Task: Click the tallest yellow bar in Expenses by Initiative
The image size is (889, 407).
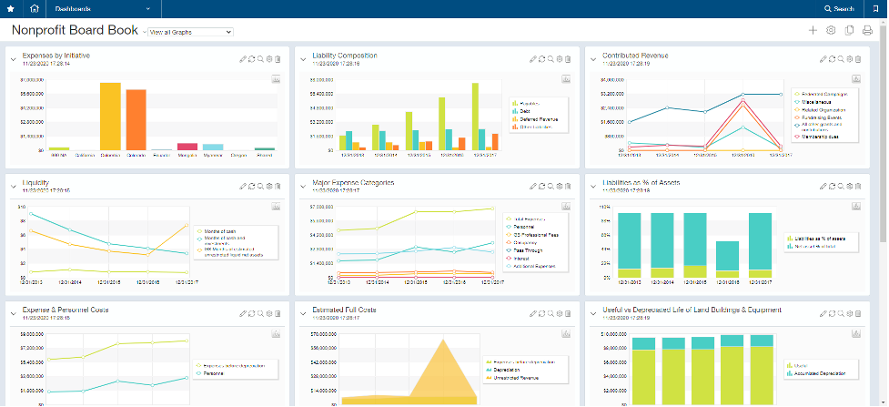Action: 111,117
